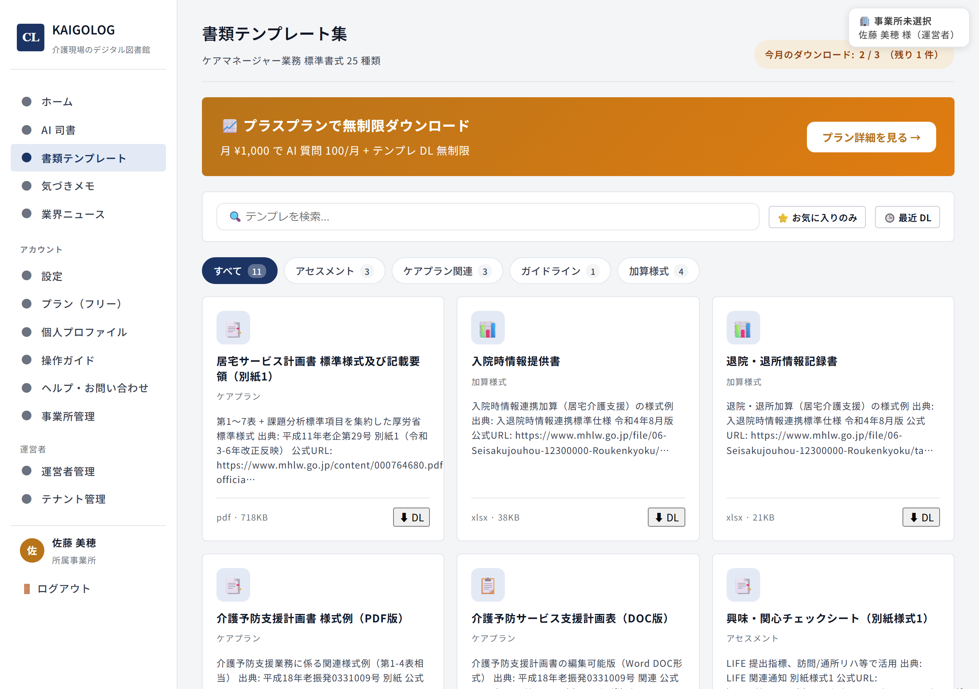Open AI 司書 in the sidebar
The width and height of the screenshot is (979, 689).
click(88, 130)
